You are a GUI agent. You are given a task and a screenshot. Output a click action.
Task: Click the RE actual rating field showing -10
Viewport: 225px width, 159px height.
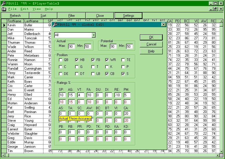coord(118,95)
